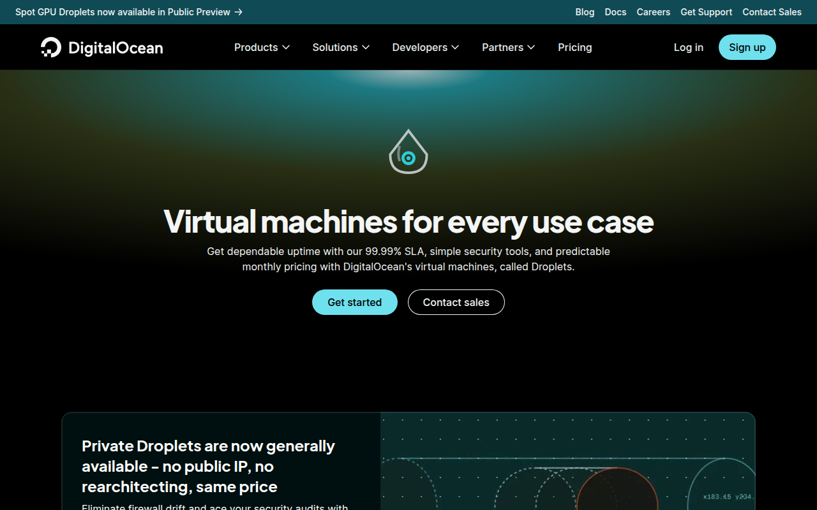Image resolution: width=817 pixels, height=510 pixels.
Task: Click the DigitalOcean logo icon
Action: coord(51,47)
